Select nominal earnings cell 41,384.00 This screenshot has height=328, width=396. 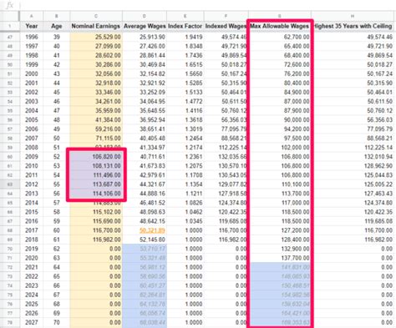click(96, 119)
